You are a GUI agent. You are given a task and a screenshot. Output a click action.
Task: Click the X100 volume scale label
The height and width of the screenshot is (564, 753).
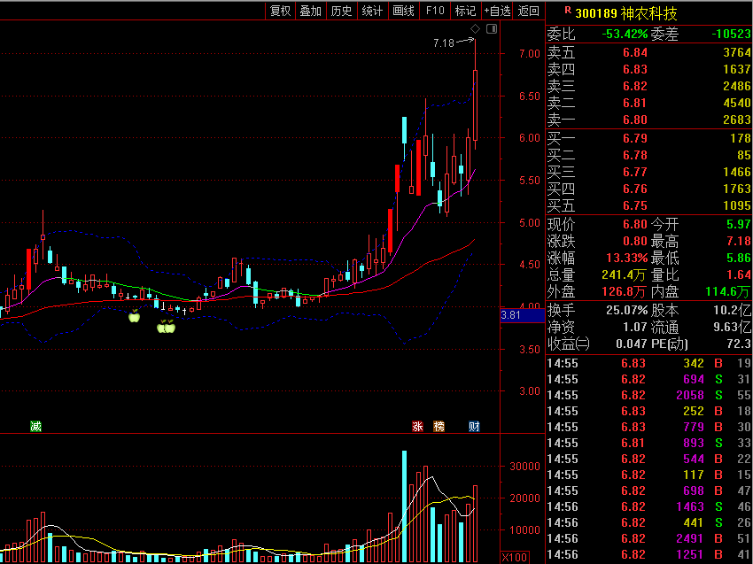tap(513, 557)
